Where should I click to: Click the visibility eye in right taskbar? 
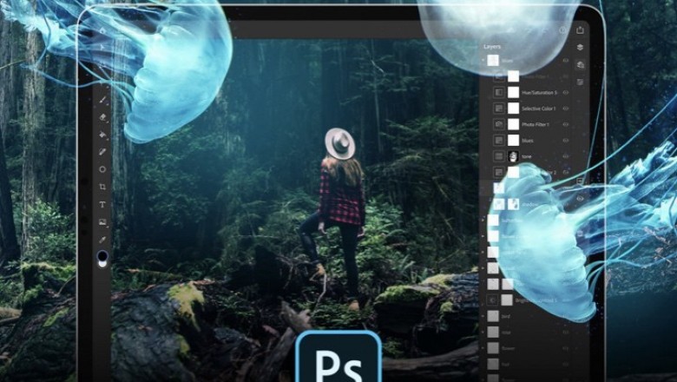580,199
